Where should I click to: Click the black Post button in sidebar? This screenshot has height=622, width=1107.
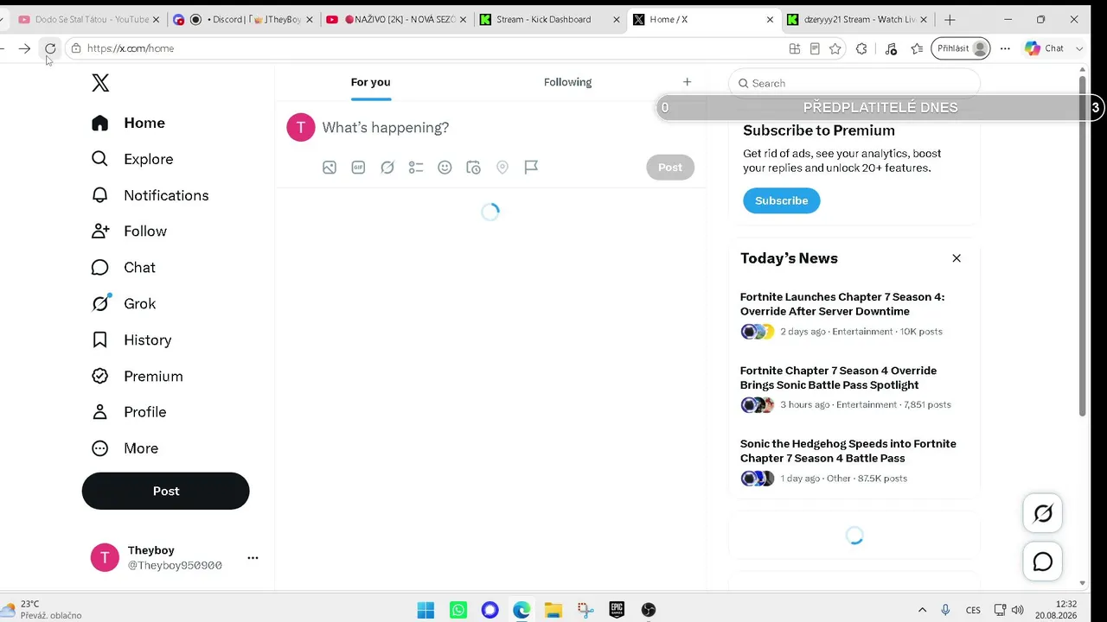click(x=166, y=491)
